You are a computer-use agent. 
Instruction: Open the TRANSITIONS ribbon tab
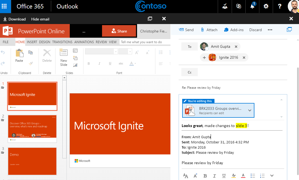tap(62, 42)
